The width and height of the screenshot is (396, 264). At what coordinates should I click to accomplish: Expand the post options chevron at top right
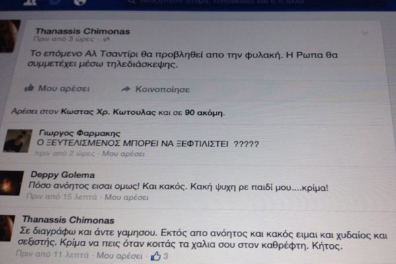click(x=365, y=33)
